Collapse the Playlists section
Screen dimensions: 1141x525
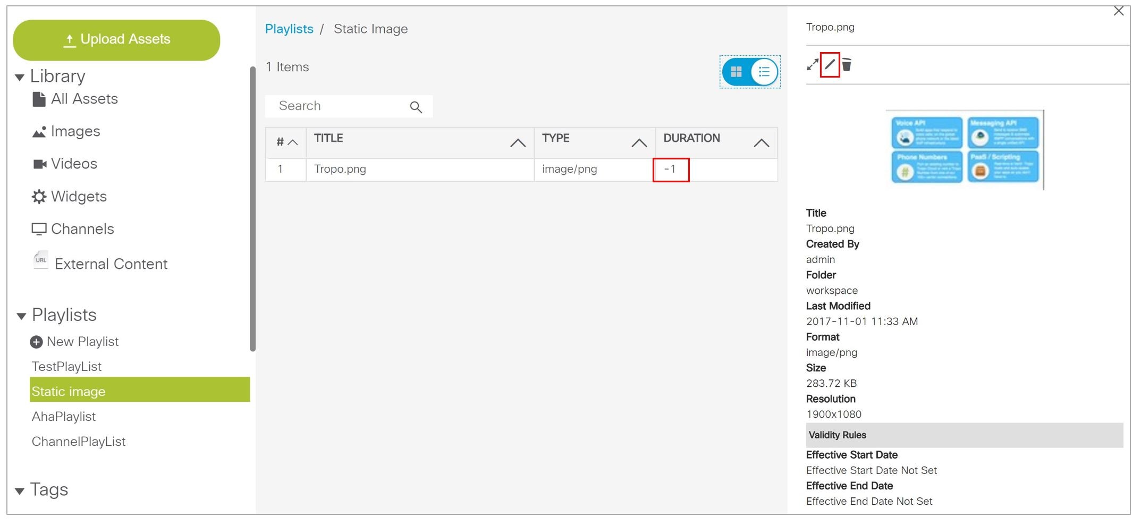click(x=20, y=315)
